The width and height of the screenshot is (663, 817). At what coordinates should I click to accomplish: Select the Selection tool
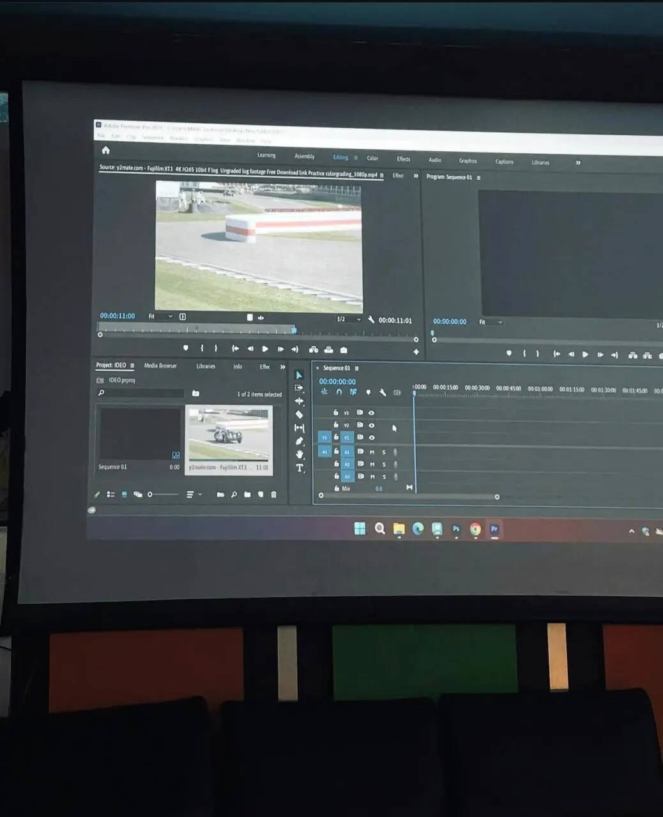(298, 375)
